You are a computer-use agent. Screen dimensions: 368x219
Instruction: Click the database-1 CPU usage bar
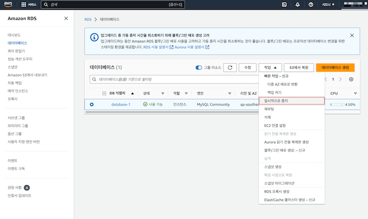click(x=337, y=104)
